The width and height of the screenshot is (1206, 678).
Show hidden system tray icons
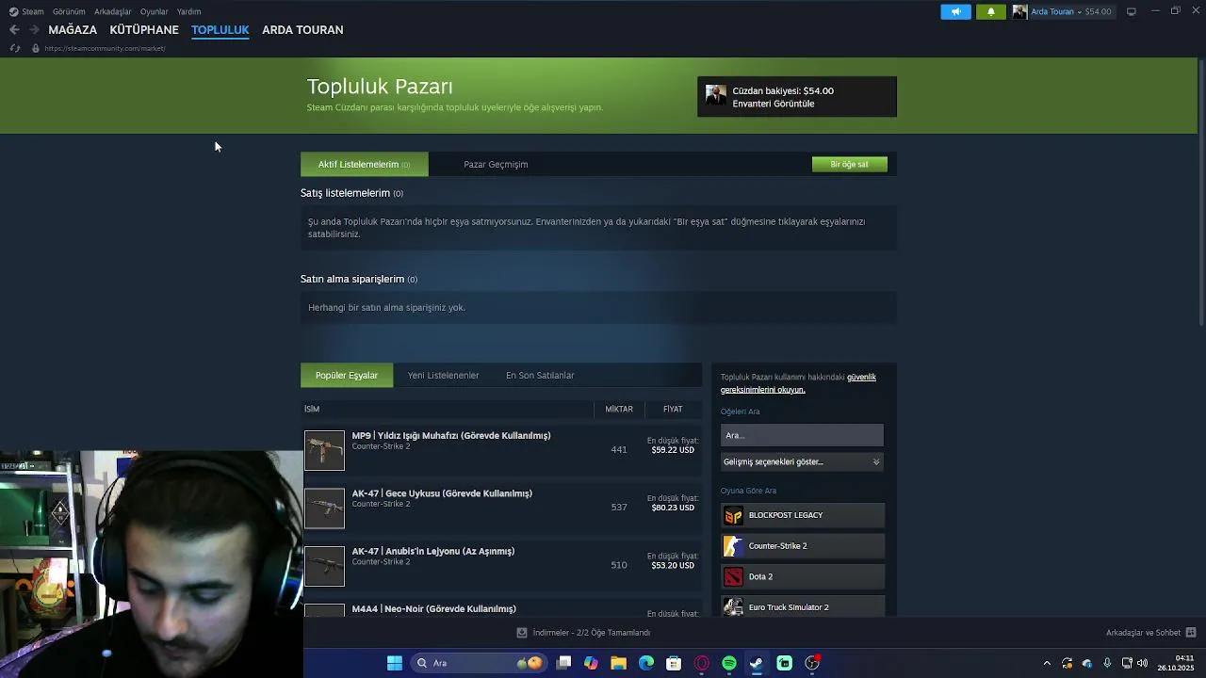[x=1047, y=663]
